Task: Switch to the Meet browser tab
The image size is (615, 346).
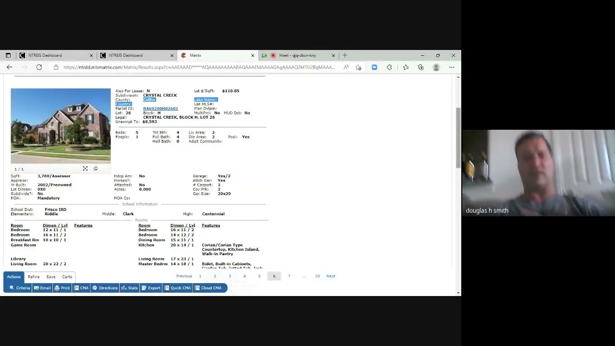Action: click(298, 55)
